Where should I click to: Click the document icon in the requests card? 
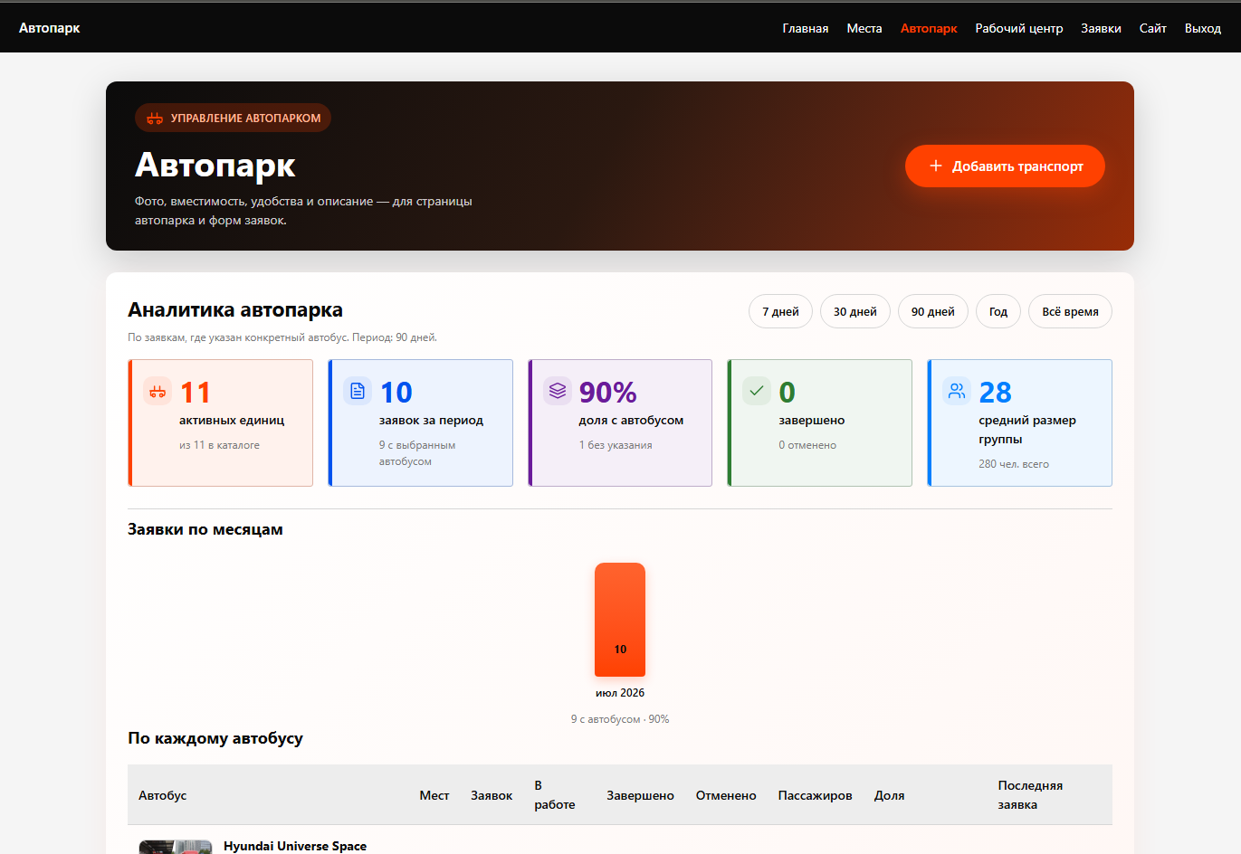pos(358,391)
